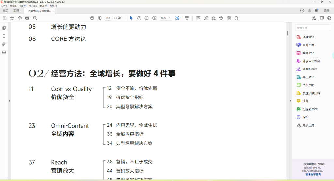
Task: Click the edit page stamp icon
Action: coord(221,18)
